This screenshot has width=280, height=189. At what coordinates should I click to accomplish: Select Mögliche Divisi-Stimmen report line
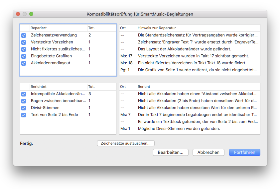pos(179,129)
